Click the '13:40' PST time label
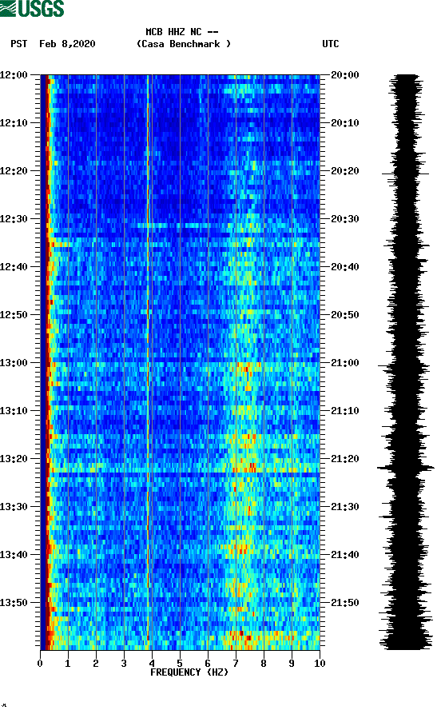 tap(14, 555)
